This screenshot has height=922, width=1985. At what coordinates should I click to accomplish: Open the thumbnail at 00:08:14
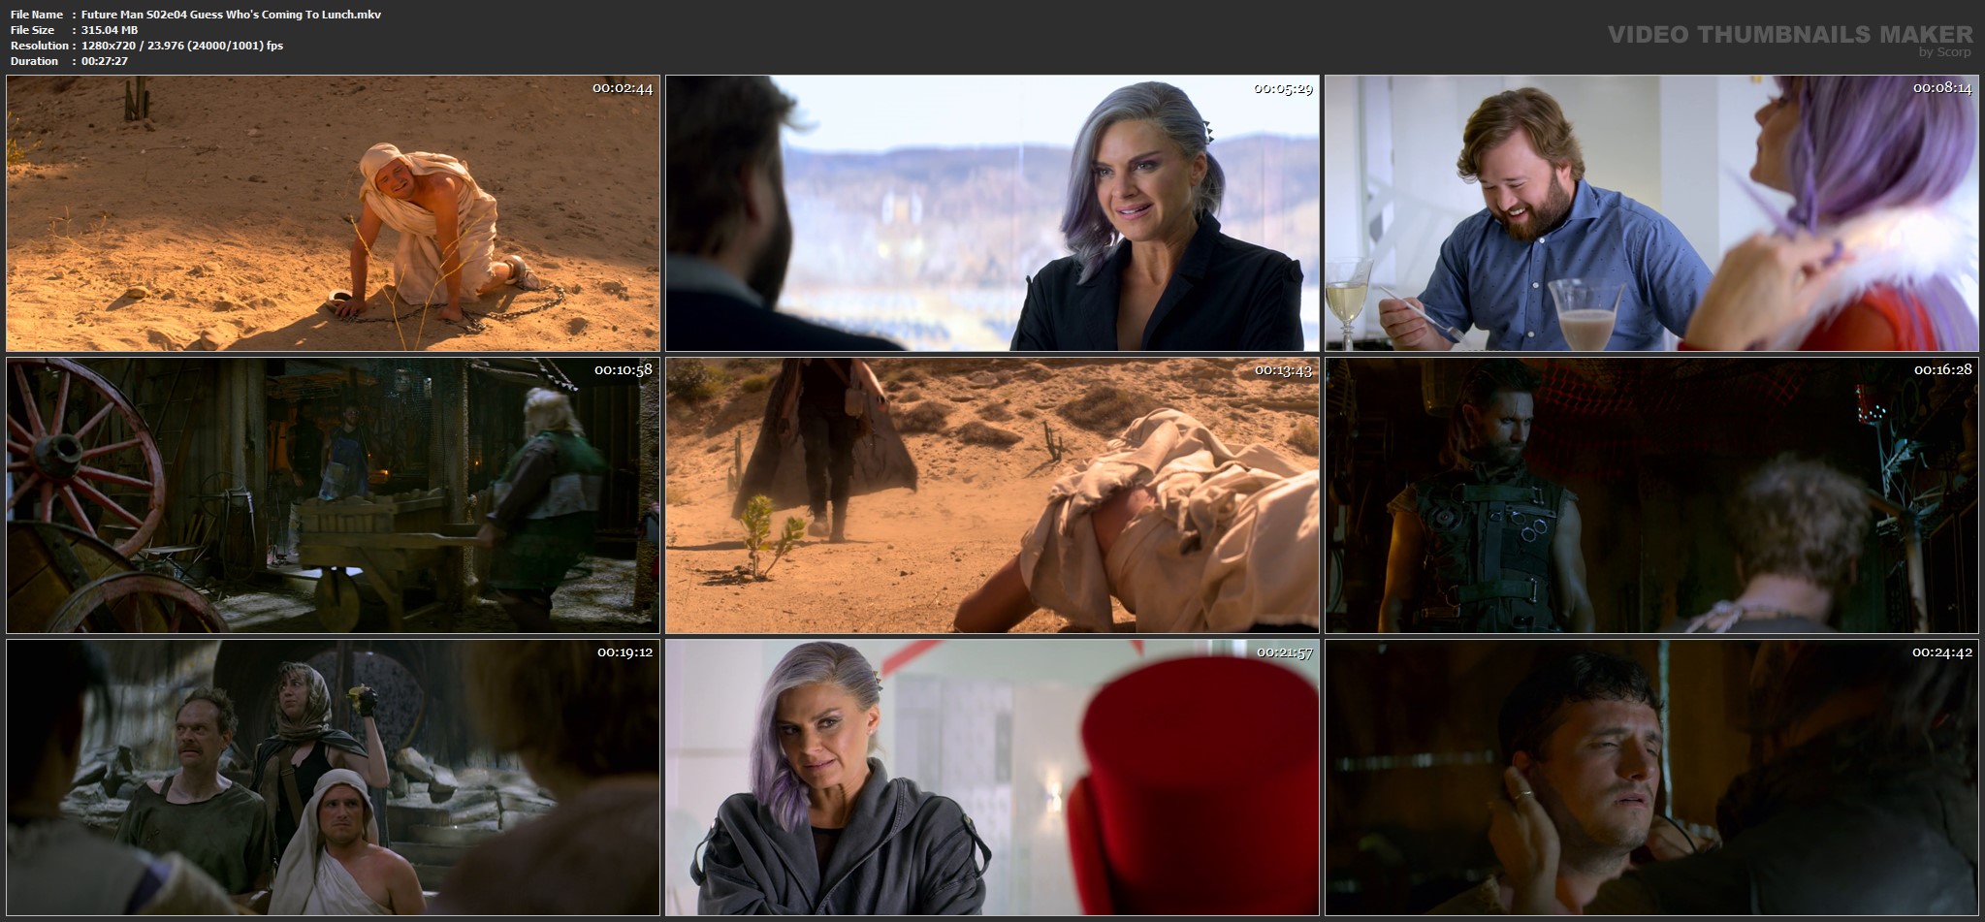coord(1652,213)
